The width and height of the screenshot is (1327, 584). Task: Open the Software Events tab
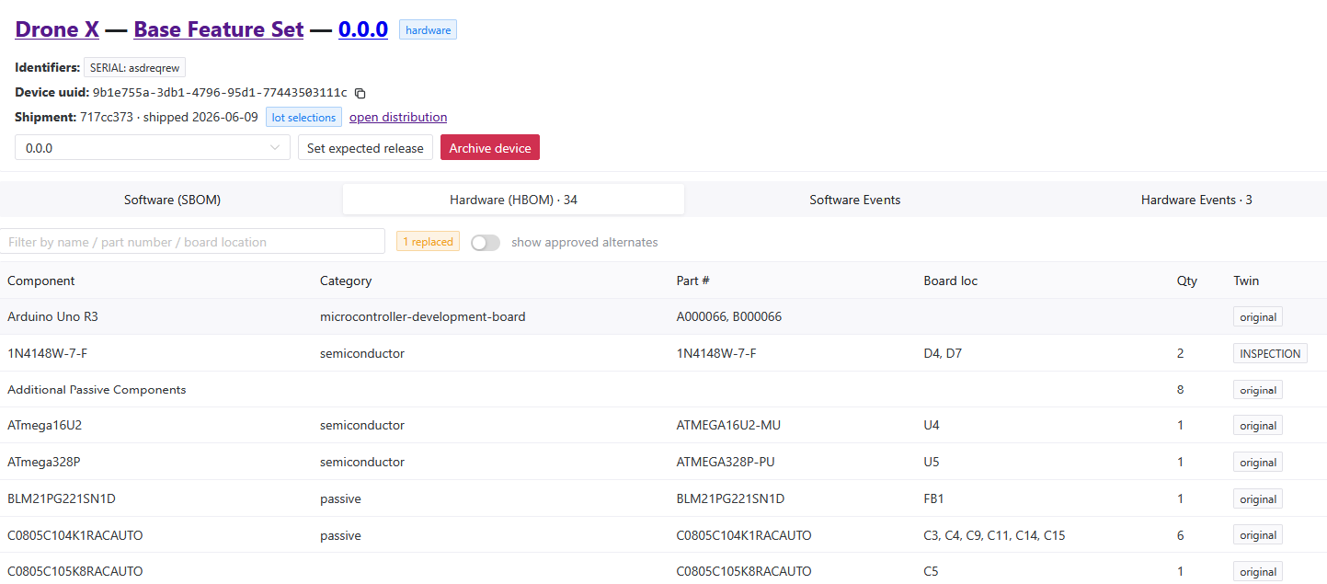855,200
